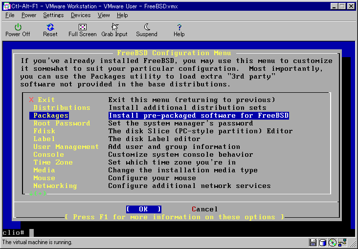Click 'Configure your mouse' description

[152, 178]
